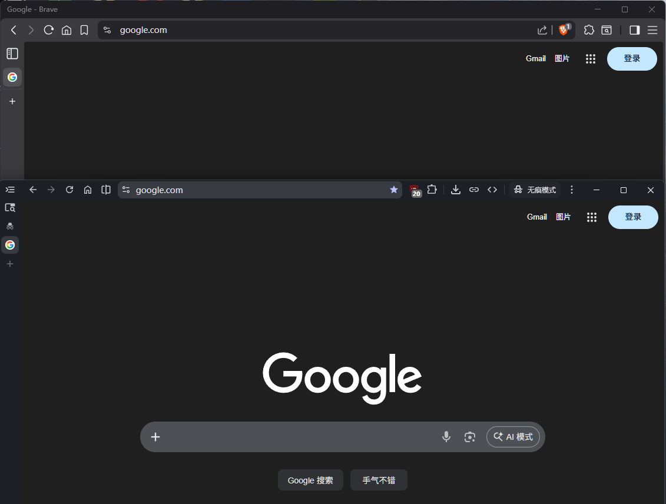Toggle the bookmark star in incognito address bar

(x=394, y=190)
